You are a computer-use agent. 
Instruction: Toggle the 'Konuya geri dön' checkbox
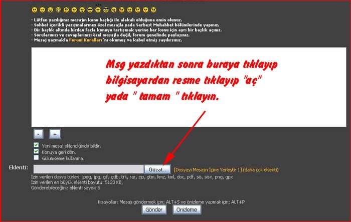pos(36,151)
